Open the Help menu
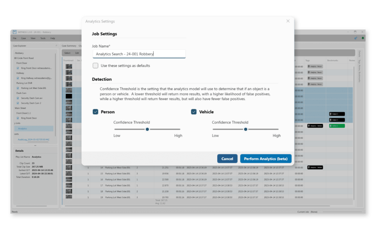The height and width of the screenshot is (230, 376). (x=53, y=38)
